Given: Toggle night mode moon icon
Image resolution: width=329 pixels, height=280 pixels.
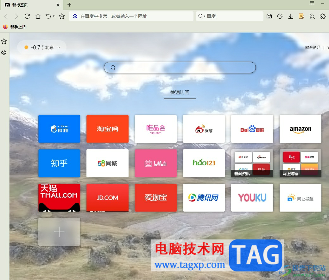Looking at the screenshot, I should tap(280, 16).
